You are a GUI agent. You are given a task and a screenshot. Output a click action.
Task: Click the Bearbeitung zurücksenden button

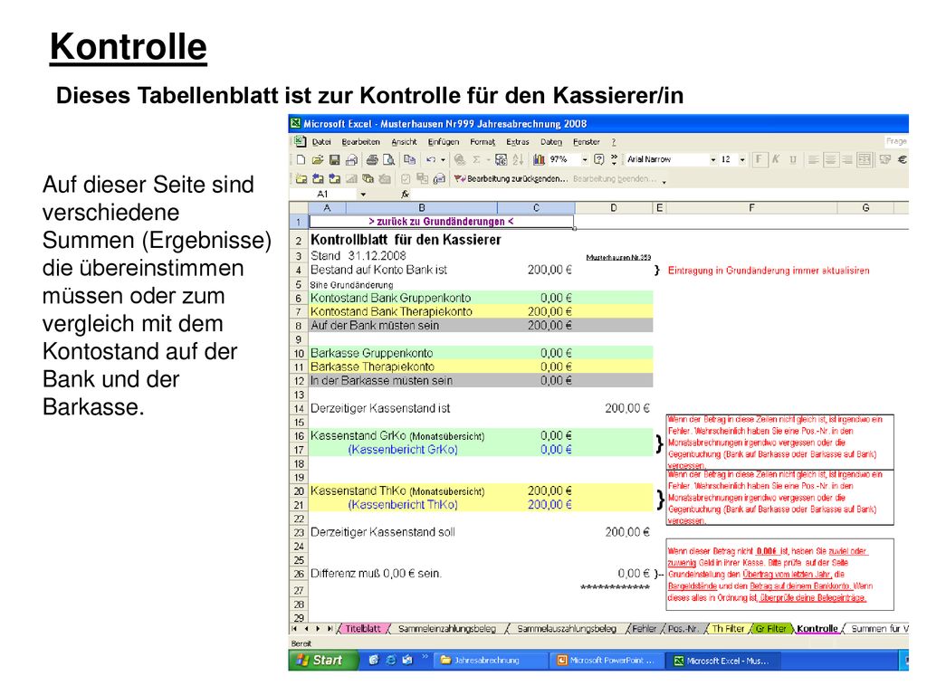(511, 178)
